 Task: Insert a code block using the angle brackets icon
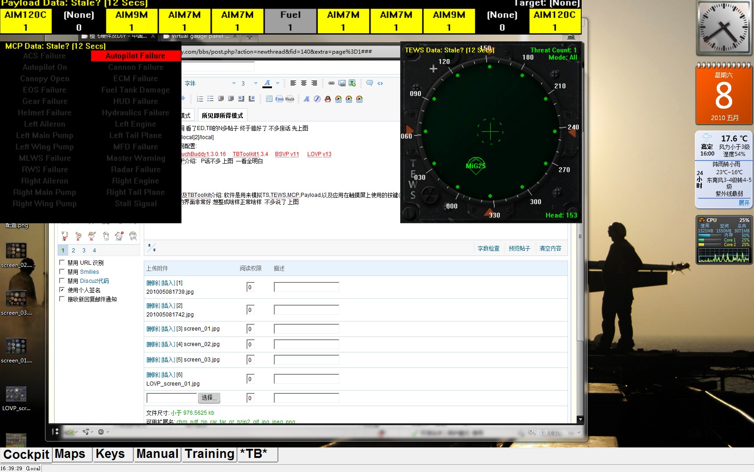(380, 83)
